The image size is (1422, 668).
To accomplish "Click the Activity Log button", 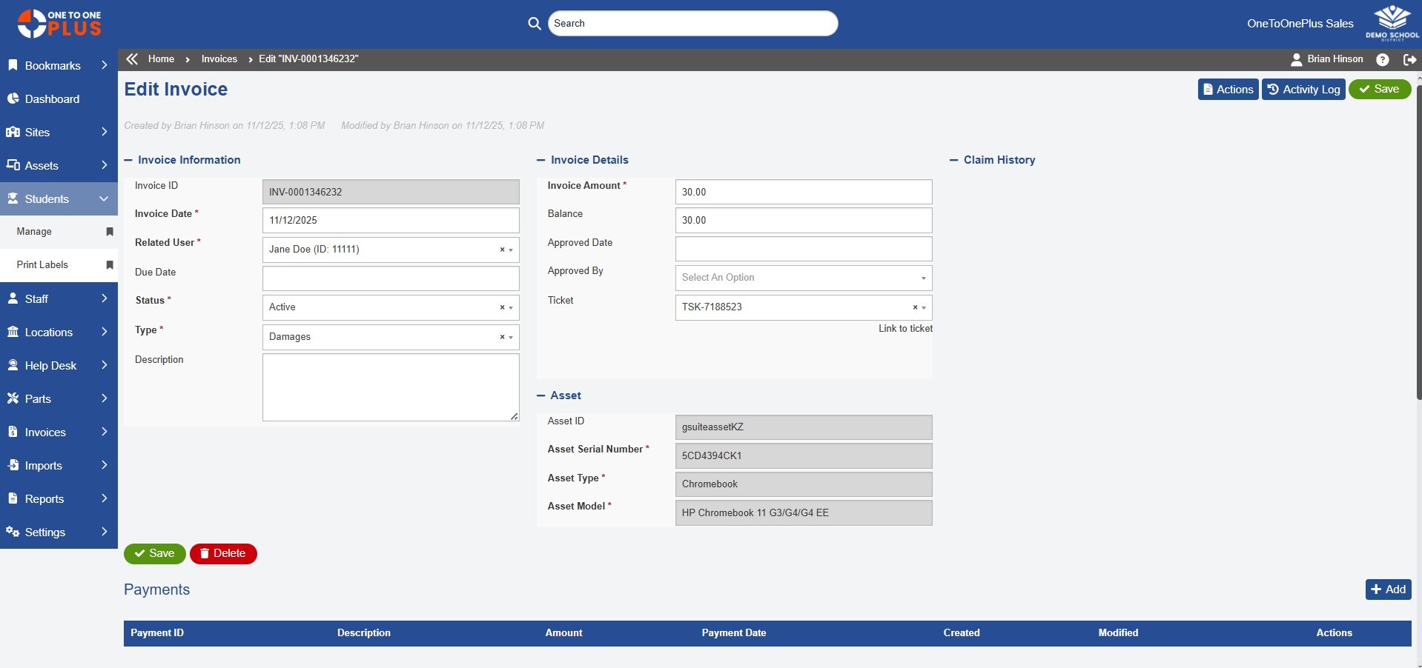I will point(1303,90).
